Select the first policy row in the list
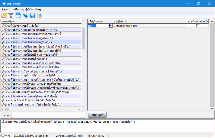 (41, 25)
